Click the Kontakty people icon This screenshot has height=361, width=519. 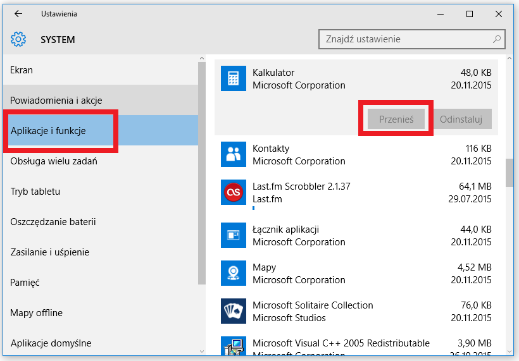click(234, 154)
